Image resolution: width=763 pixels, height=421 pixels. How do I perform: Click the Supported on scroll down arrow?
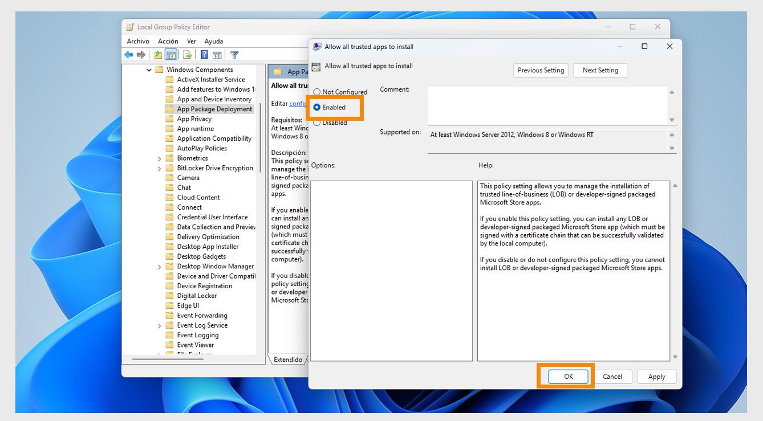[672, 148]
